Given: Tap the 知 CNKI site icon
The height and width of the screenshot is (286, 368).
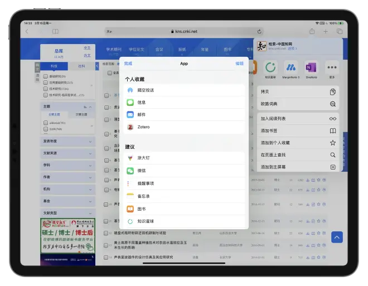Looking at the screenshot, I should point(262,46).
